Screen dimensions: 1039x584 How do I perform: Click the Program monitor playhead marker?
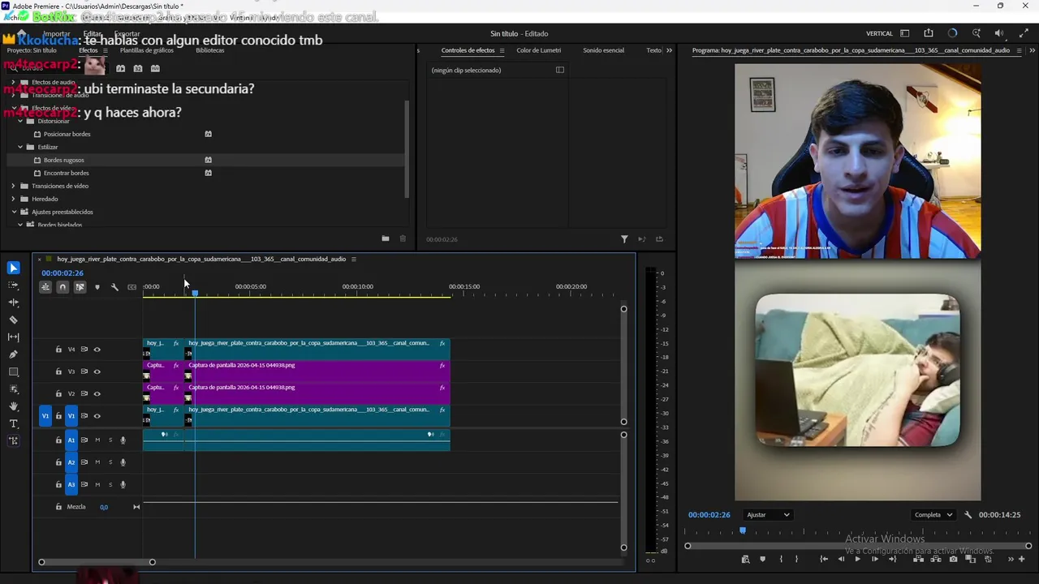pos(742,530)
